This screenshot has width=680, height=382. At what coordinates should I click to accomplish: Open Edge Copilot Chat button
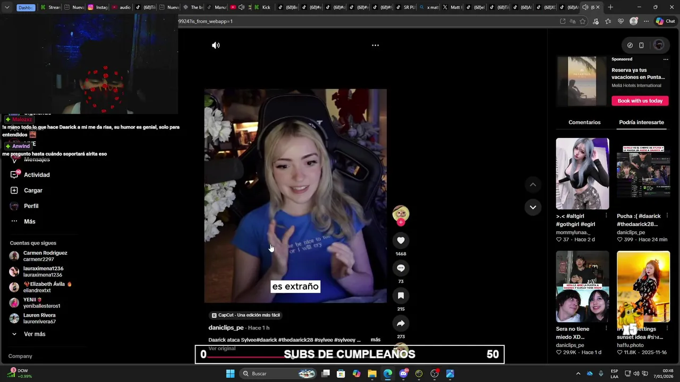pos(665,21)
